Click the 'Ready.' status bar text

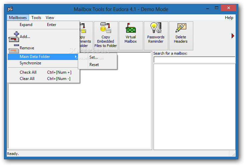(13, 154)
